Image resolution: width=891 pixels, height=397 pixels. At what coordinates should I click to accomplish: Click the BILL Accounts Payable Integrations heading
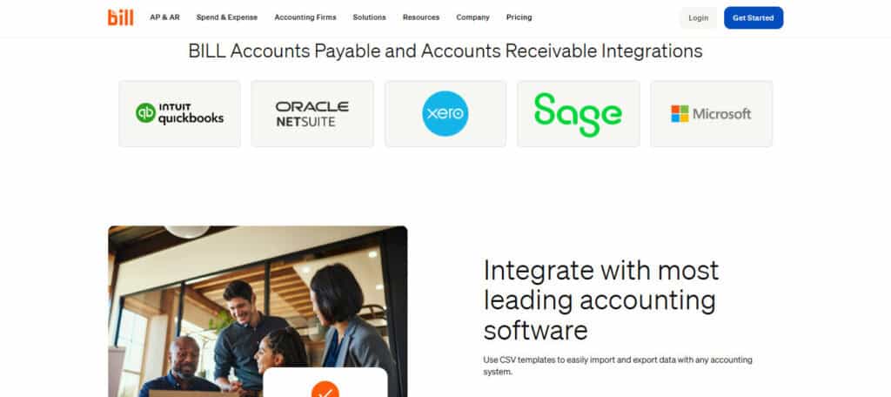pyautogui.click(x=445, y=51)
